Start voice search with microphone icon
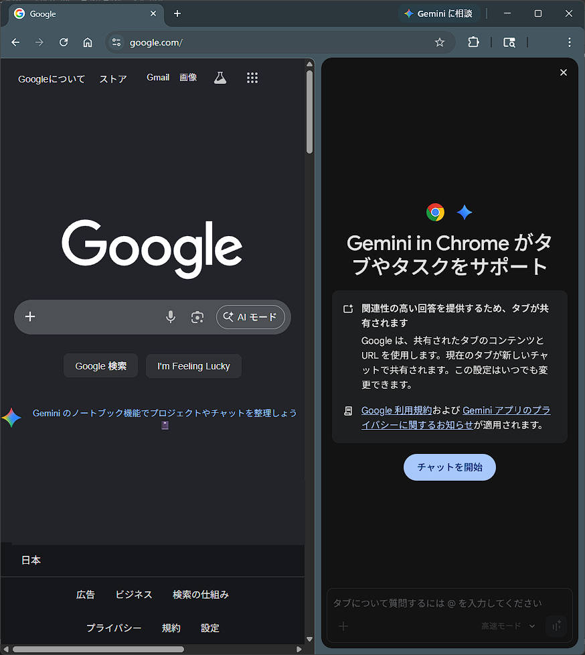The height and width of the screenshot is (655, 585). coord(171,317)
